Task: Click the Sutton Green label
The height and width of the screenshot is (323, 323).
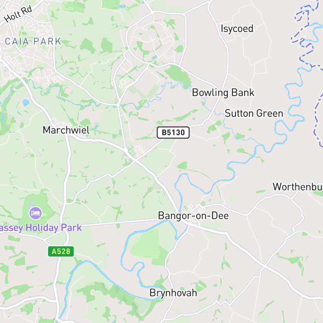Action: 254,113
